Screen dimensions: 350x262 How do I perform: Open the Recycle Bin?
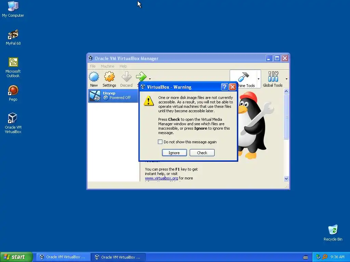click(333, 233)
